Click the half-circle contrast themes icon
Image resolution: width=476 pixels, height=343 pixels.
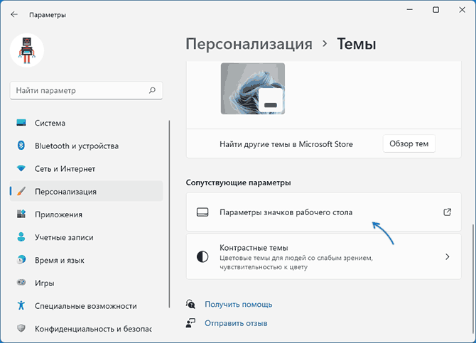tap(202, 257)
